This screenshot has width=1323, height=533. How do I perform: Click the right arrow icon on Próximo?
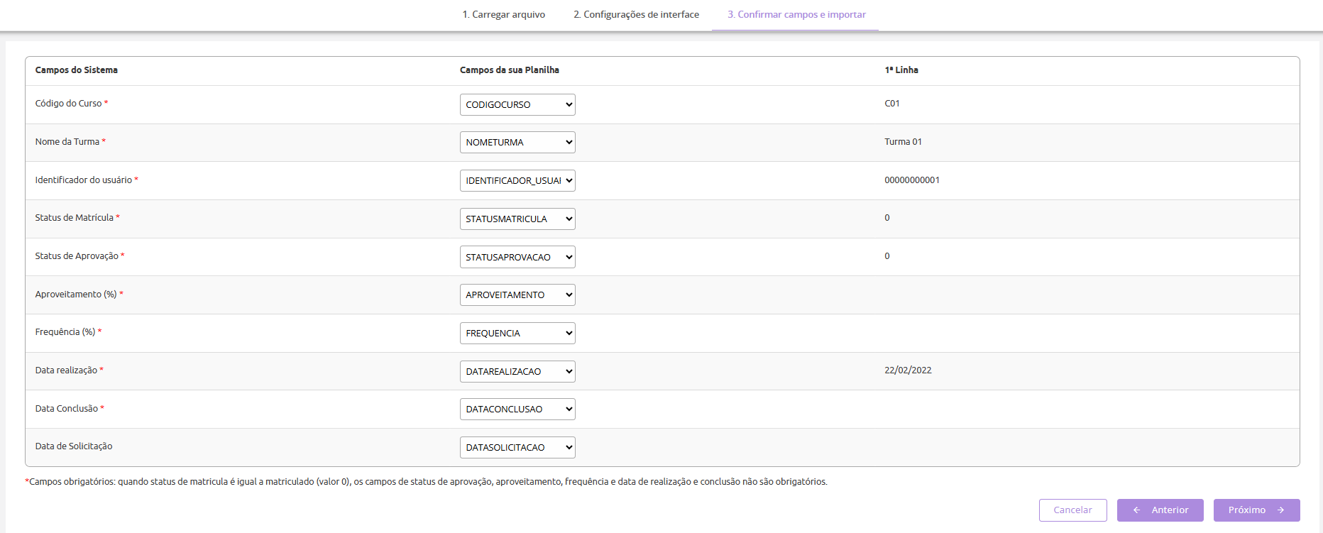pos(1281,510)
